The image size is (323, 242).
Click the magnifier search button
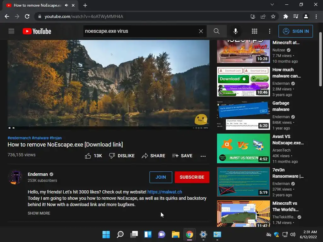pyautogui.click(x=216, y=31)
